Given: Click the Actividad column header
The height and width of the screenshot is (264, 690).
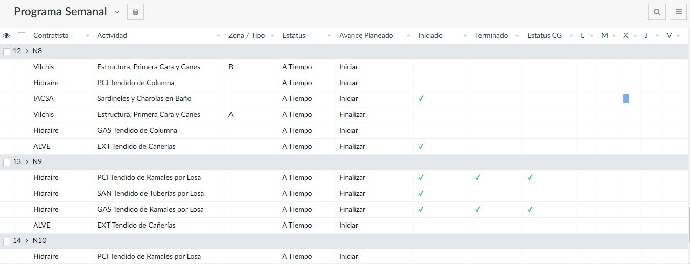Looking at the screenshot, I should click(112, 36).
